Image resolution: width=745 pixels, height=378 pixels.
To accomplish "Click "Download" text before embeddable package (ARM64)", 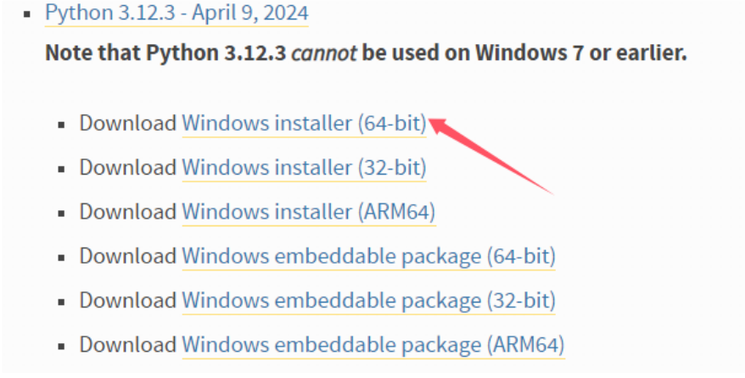I will click(x=128, y=344).
